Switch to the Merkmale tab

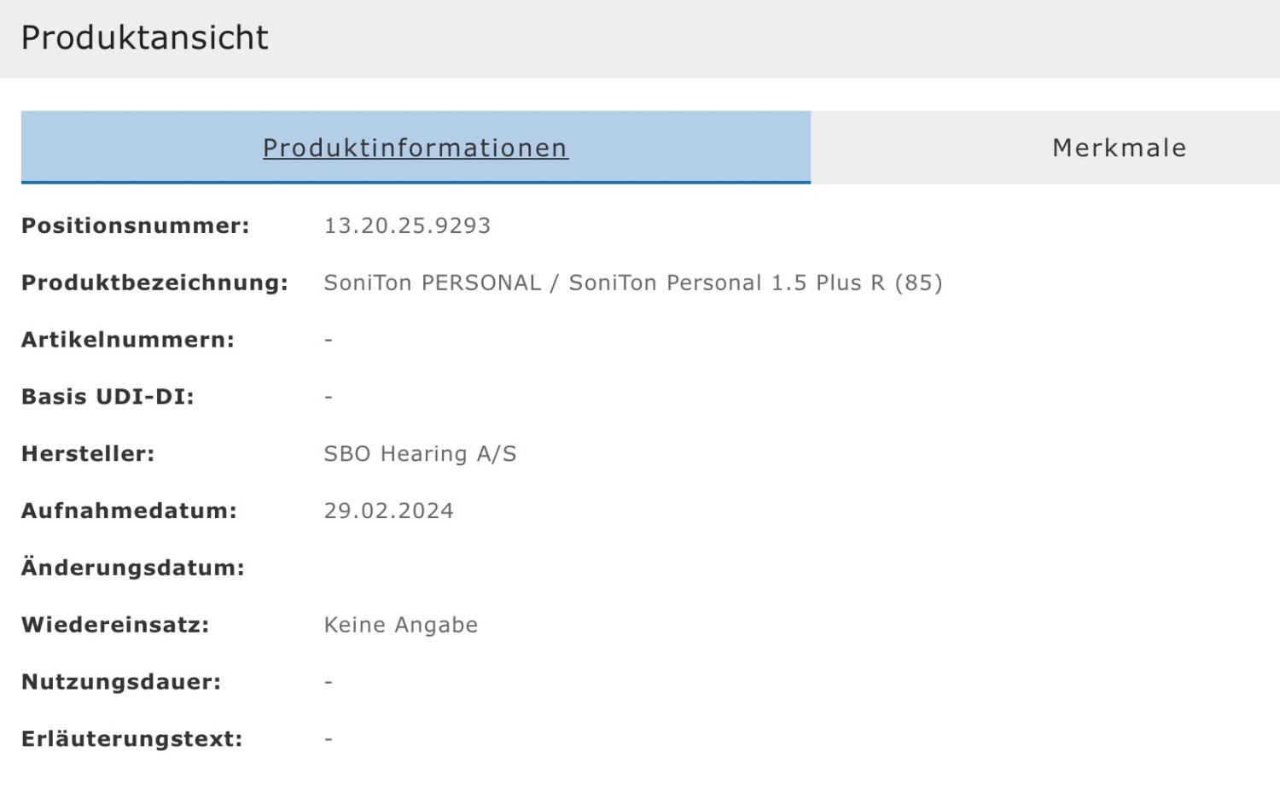[x=1119, y=148]
